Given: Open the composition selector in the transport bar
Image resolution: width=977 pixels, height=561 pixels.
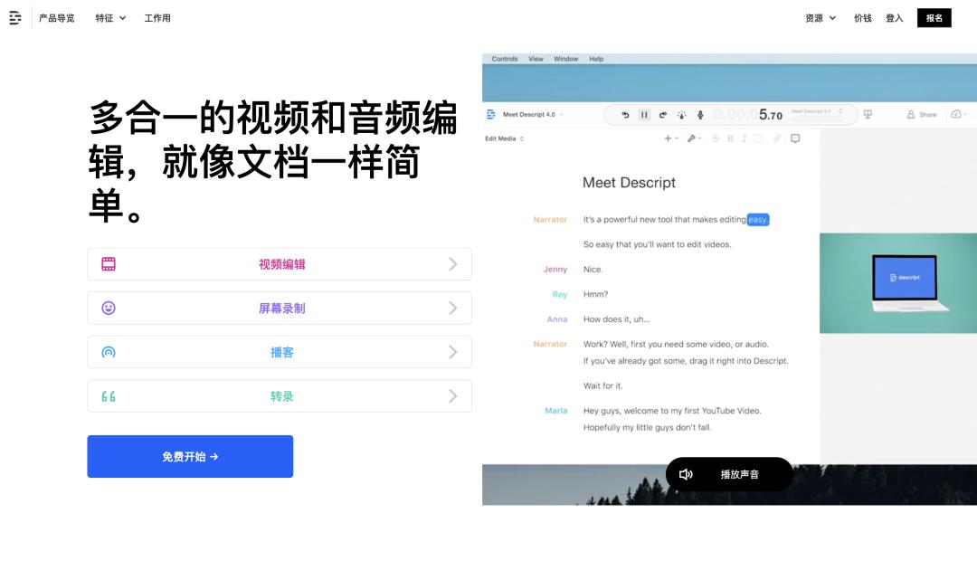Looking at the screenshot, I should 817,111.
